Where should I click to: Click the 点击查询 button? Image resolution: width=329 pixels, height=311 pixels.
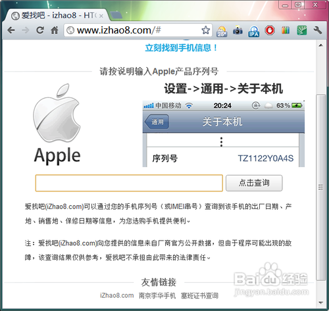click(254, 183)
